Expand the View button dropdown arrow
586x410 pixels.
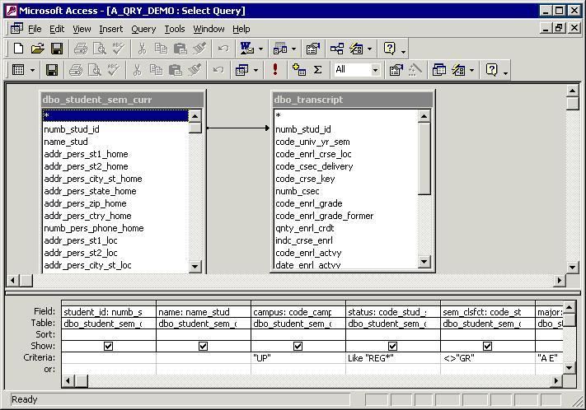point(32,70)
